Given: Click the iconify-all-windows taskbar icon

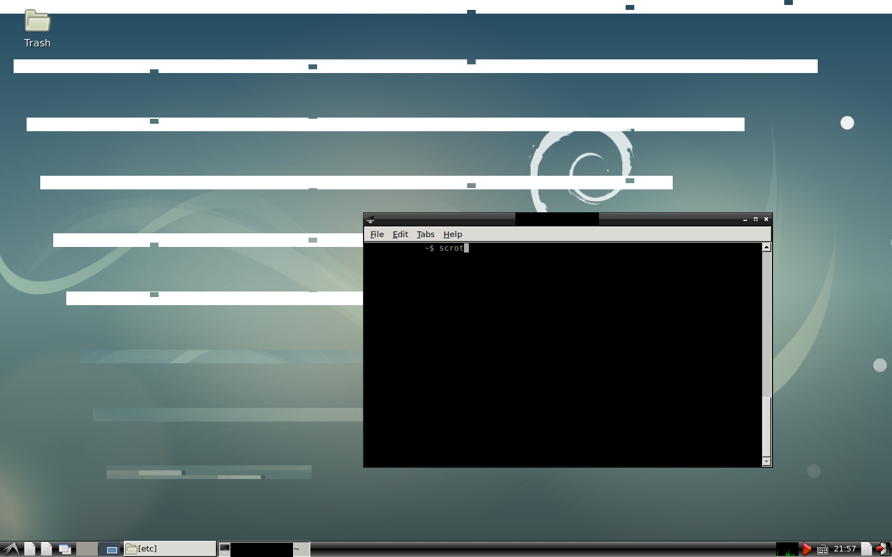Looking at the screenshot, I should [x=65, y=549].
